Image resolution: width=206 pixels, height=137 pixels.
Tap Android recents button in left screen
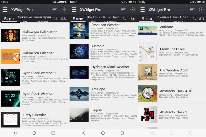point(53,133)
